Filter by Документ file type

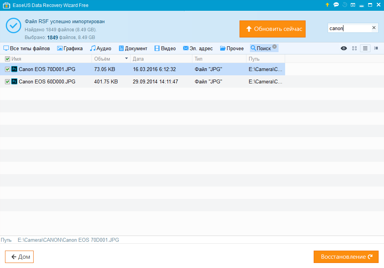(x=133, y=48)
